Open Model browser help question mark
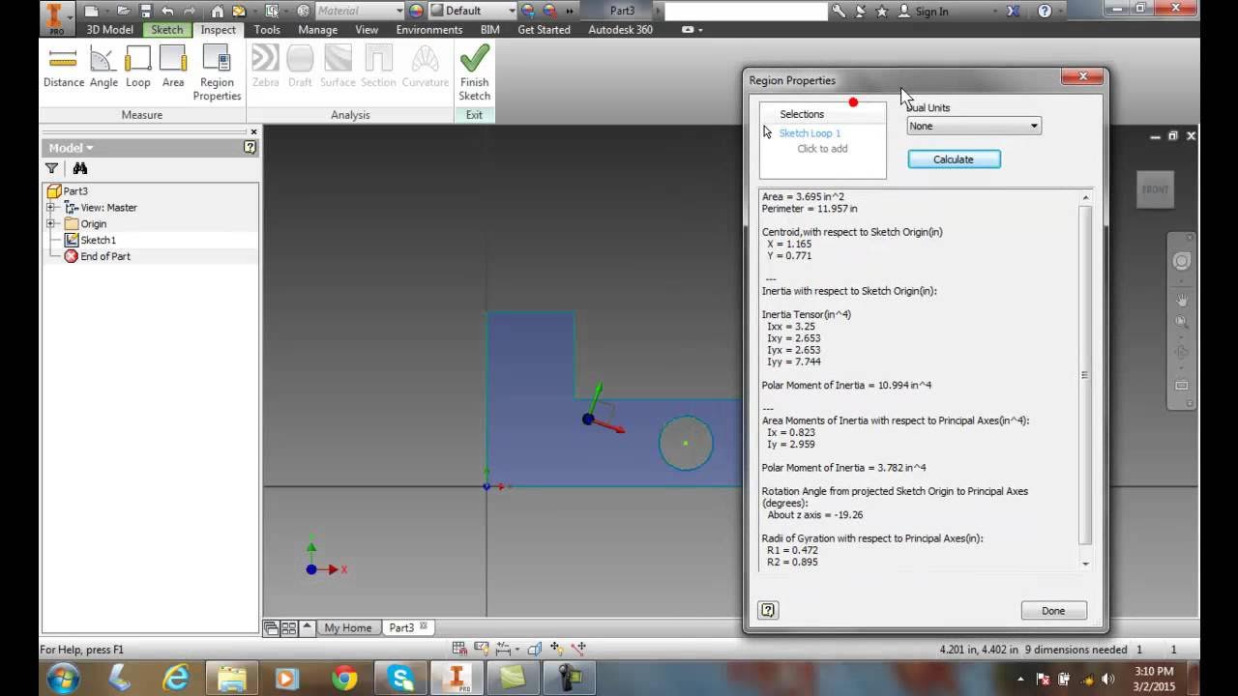1238x696 pixels. (x=250, y=148)
